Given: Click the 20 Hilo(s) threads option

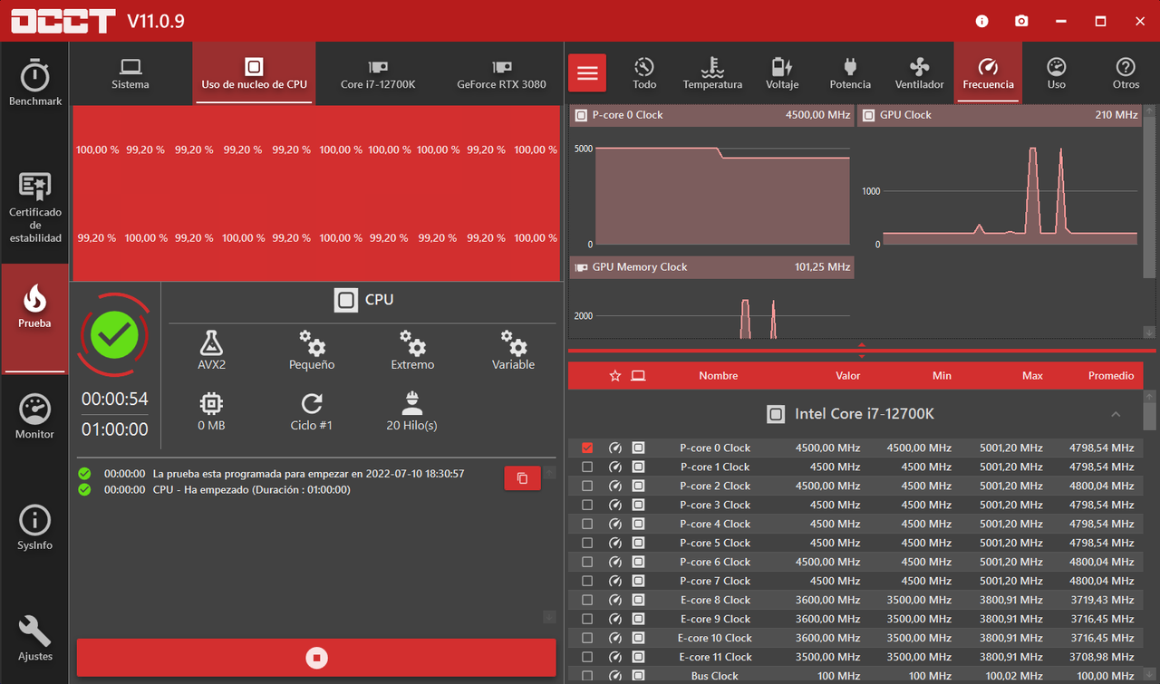Looking at the screenshot, I should [x=411, y=410].
